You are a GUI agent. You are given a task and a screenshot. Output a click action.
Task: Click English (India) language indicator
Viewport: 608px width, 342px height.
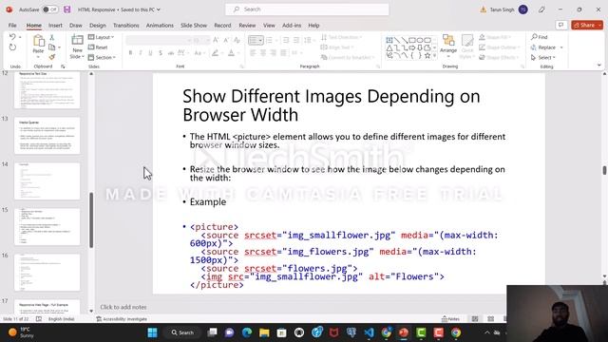pos(61,319)
